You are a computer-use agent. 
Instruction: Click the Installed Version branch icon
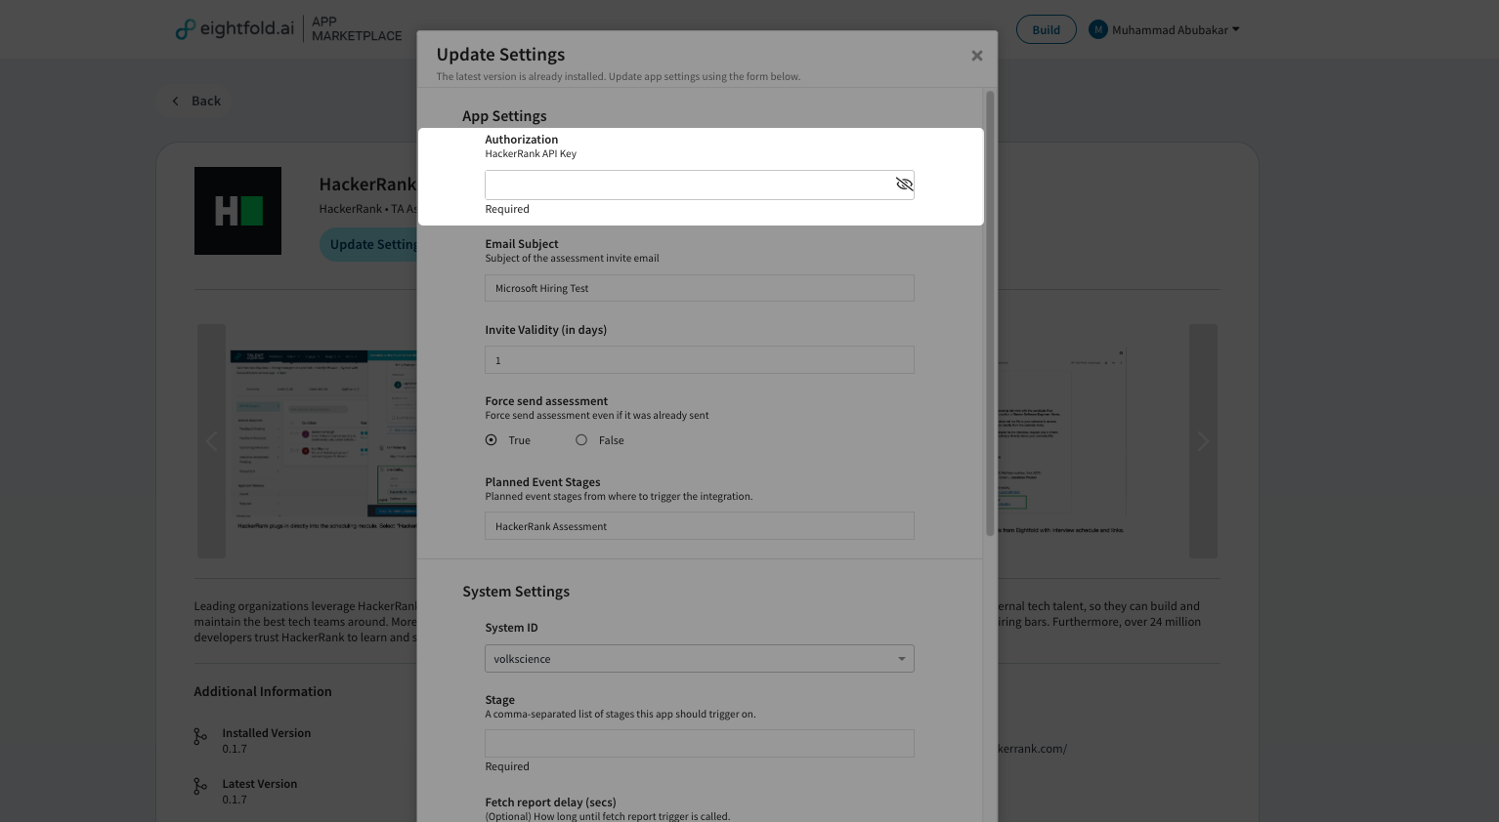pyautogui.click(x=200, y=737)
